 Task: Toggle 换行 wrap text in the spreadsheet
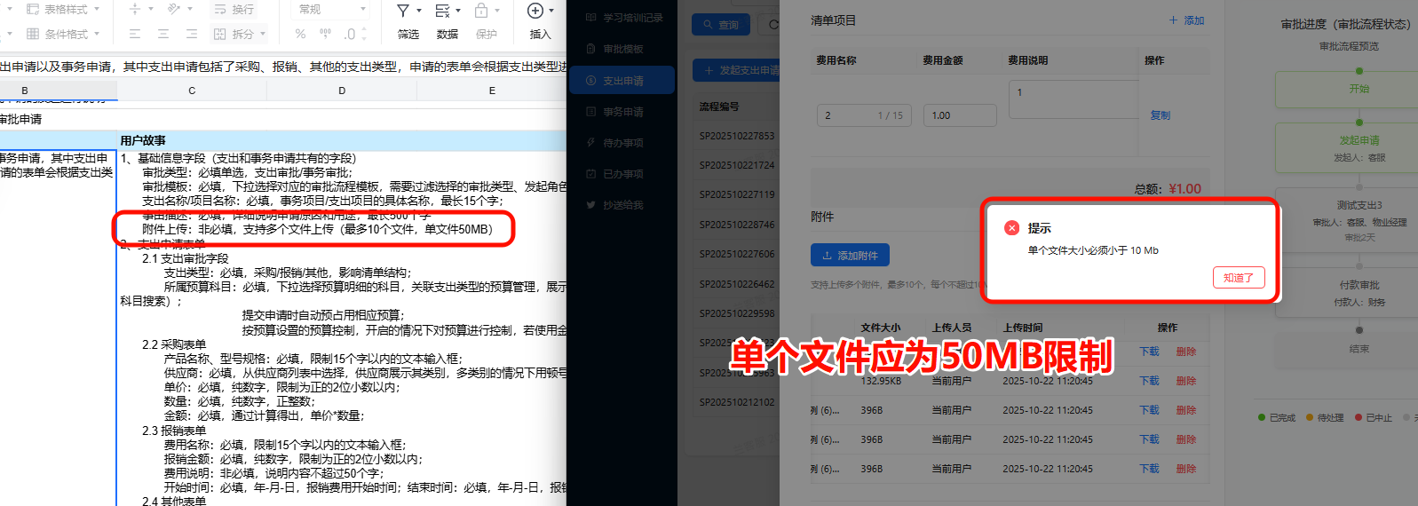point(234,9)
